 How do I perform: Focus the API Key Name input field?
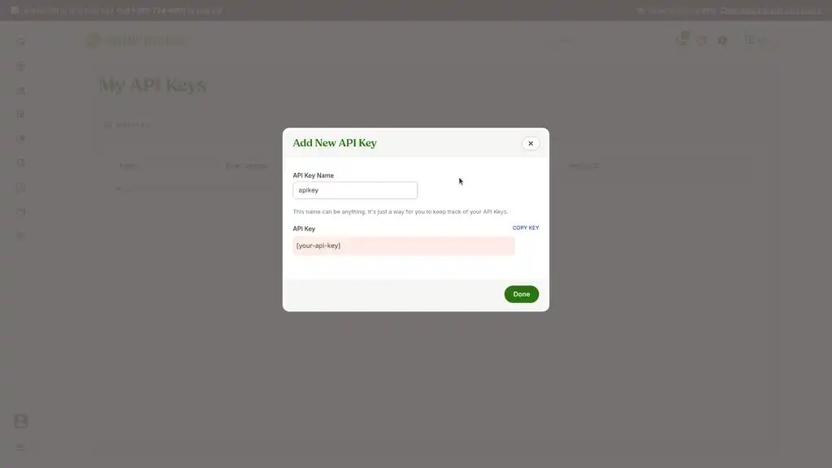pyautogui.click(x=355, y=190)
